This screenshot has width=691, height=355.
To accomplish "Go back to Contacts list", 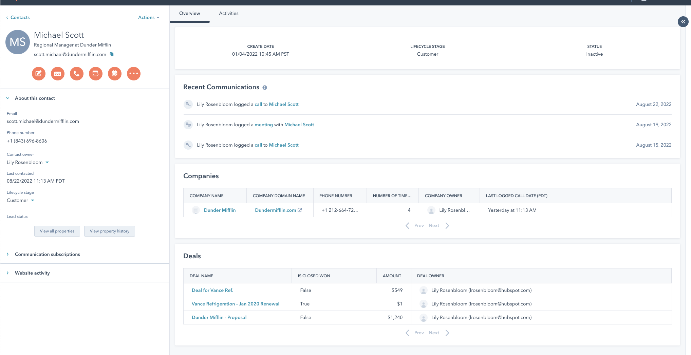I will pos(18,17).
